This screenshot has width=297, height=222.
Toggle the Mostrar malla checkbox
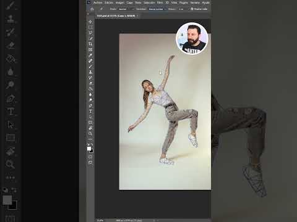(x=192, y=9)
